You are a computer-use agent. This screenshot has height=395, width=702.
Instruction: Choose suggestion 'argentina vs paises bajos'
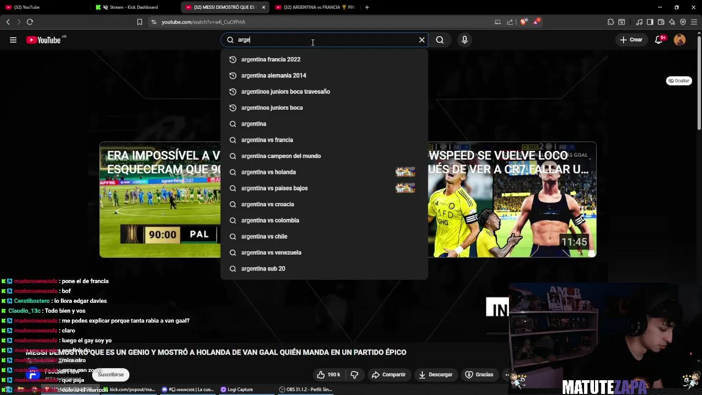(x=324, y=188)
